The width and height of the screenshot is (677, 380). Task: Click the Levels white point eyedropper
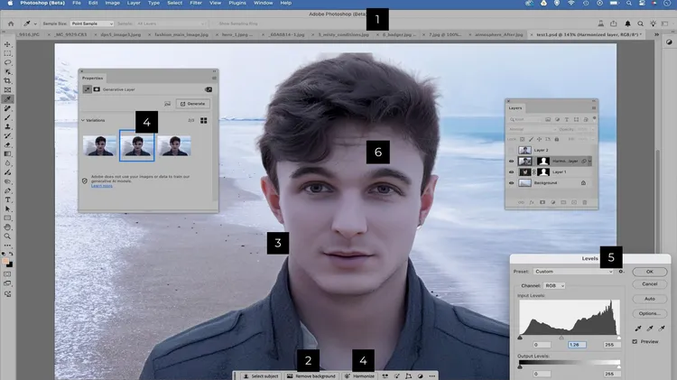point(662,329)
